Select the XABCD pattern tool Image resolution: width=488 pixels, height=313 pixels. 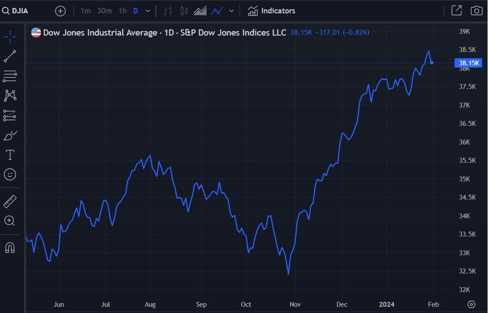tap(10, 95)
